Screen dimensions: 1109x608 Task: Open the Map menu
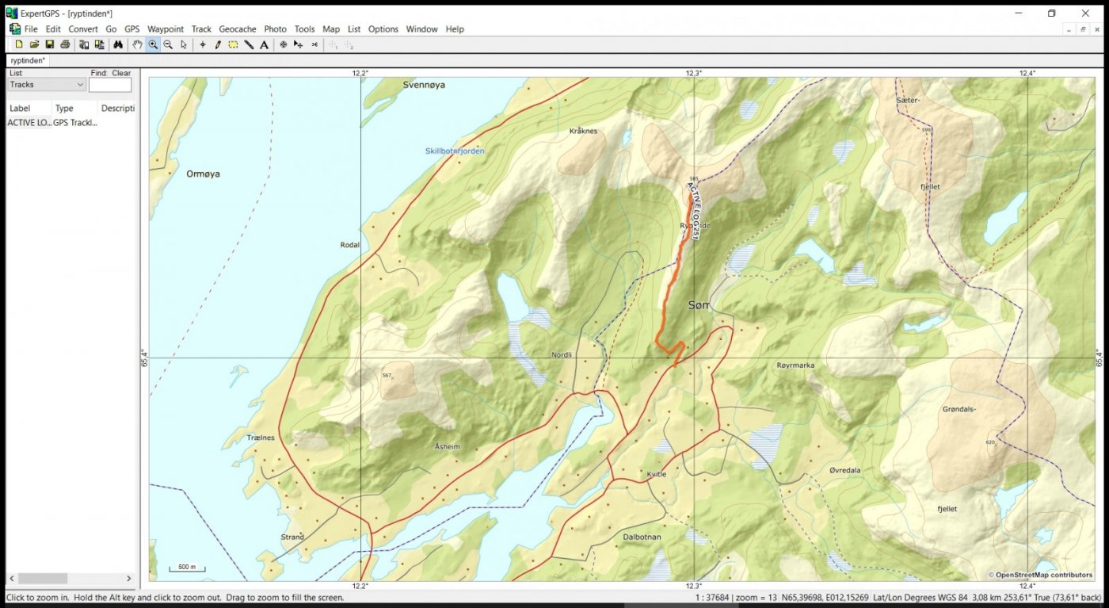(331, 29)
